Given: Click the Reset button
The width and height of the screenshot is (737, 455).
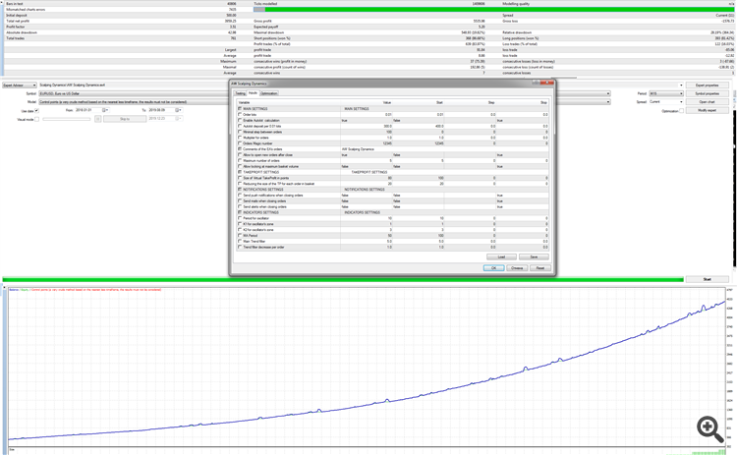Looking at the screenshot, I should click(x=540, y=268).
